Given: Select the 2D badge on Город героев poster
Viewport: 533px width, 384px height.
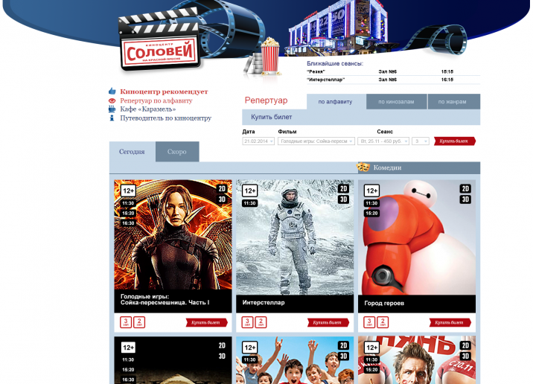Looking at the screenshot, I should click(x=465, y=189).
